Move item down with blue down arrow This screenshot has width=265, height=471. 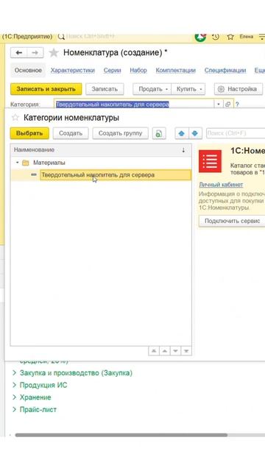click(195, 133)
